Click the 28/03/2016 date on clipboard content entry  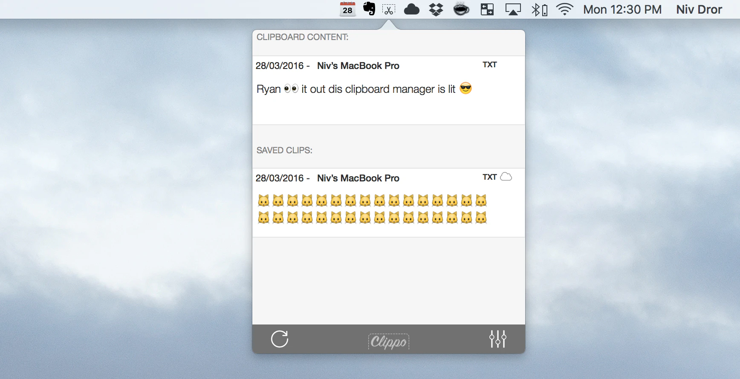click(x=280, y=66)
